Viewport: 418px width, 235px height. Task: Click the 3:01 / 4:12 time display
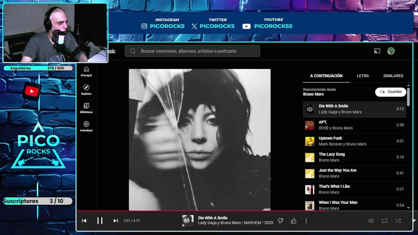point(132,221)
